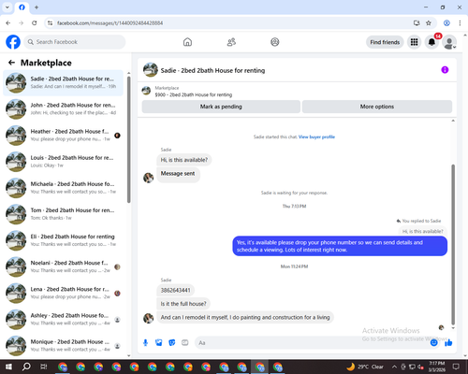Open the Home feed icon
The height and width of the screenshot is (374, 468).
tap(187, 42)
